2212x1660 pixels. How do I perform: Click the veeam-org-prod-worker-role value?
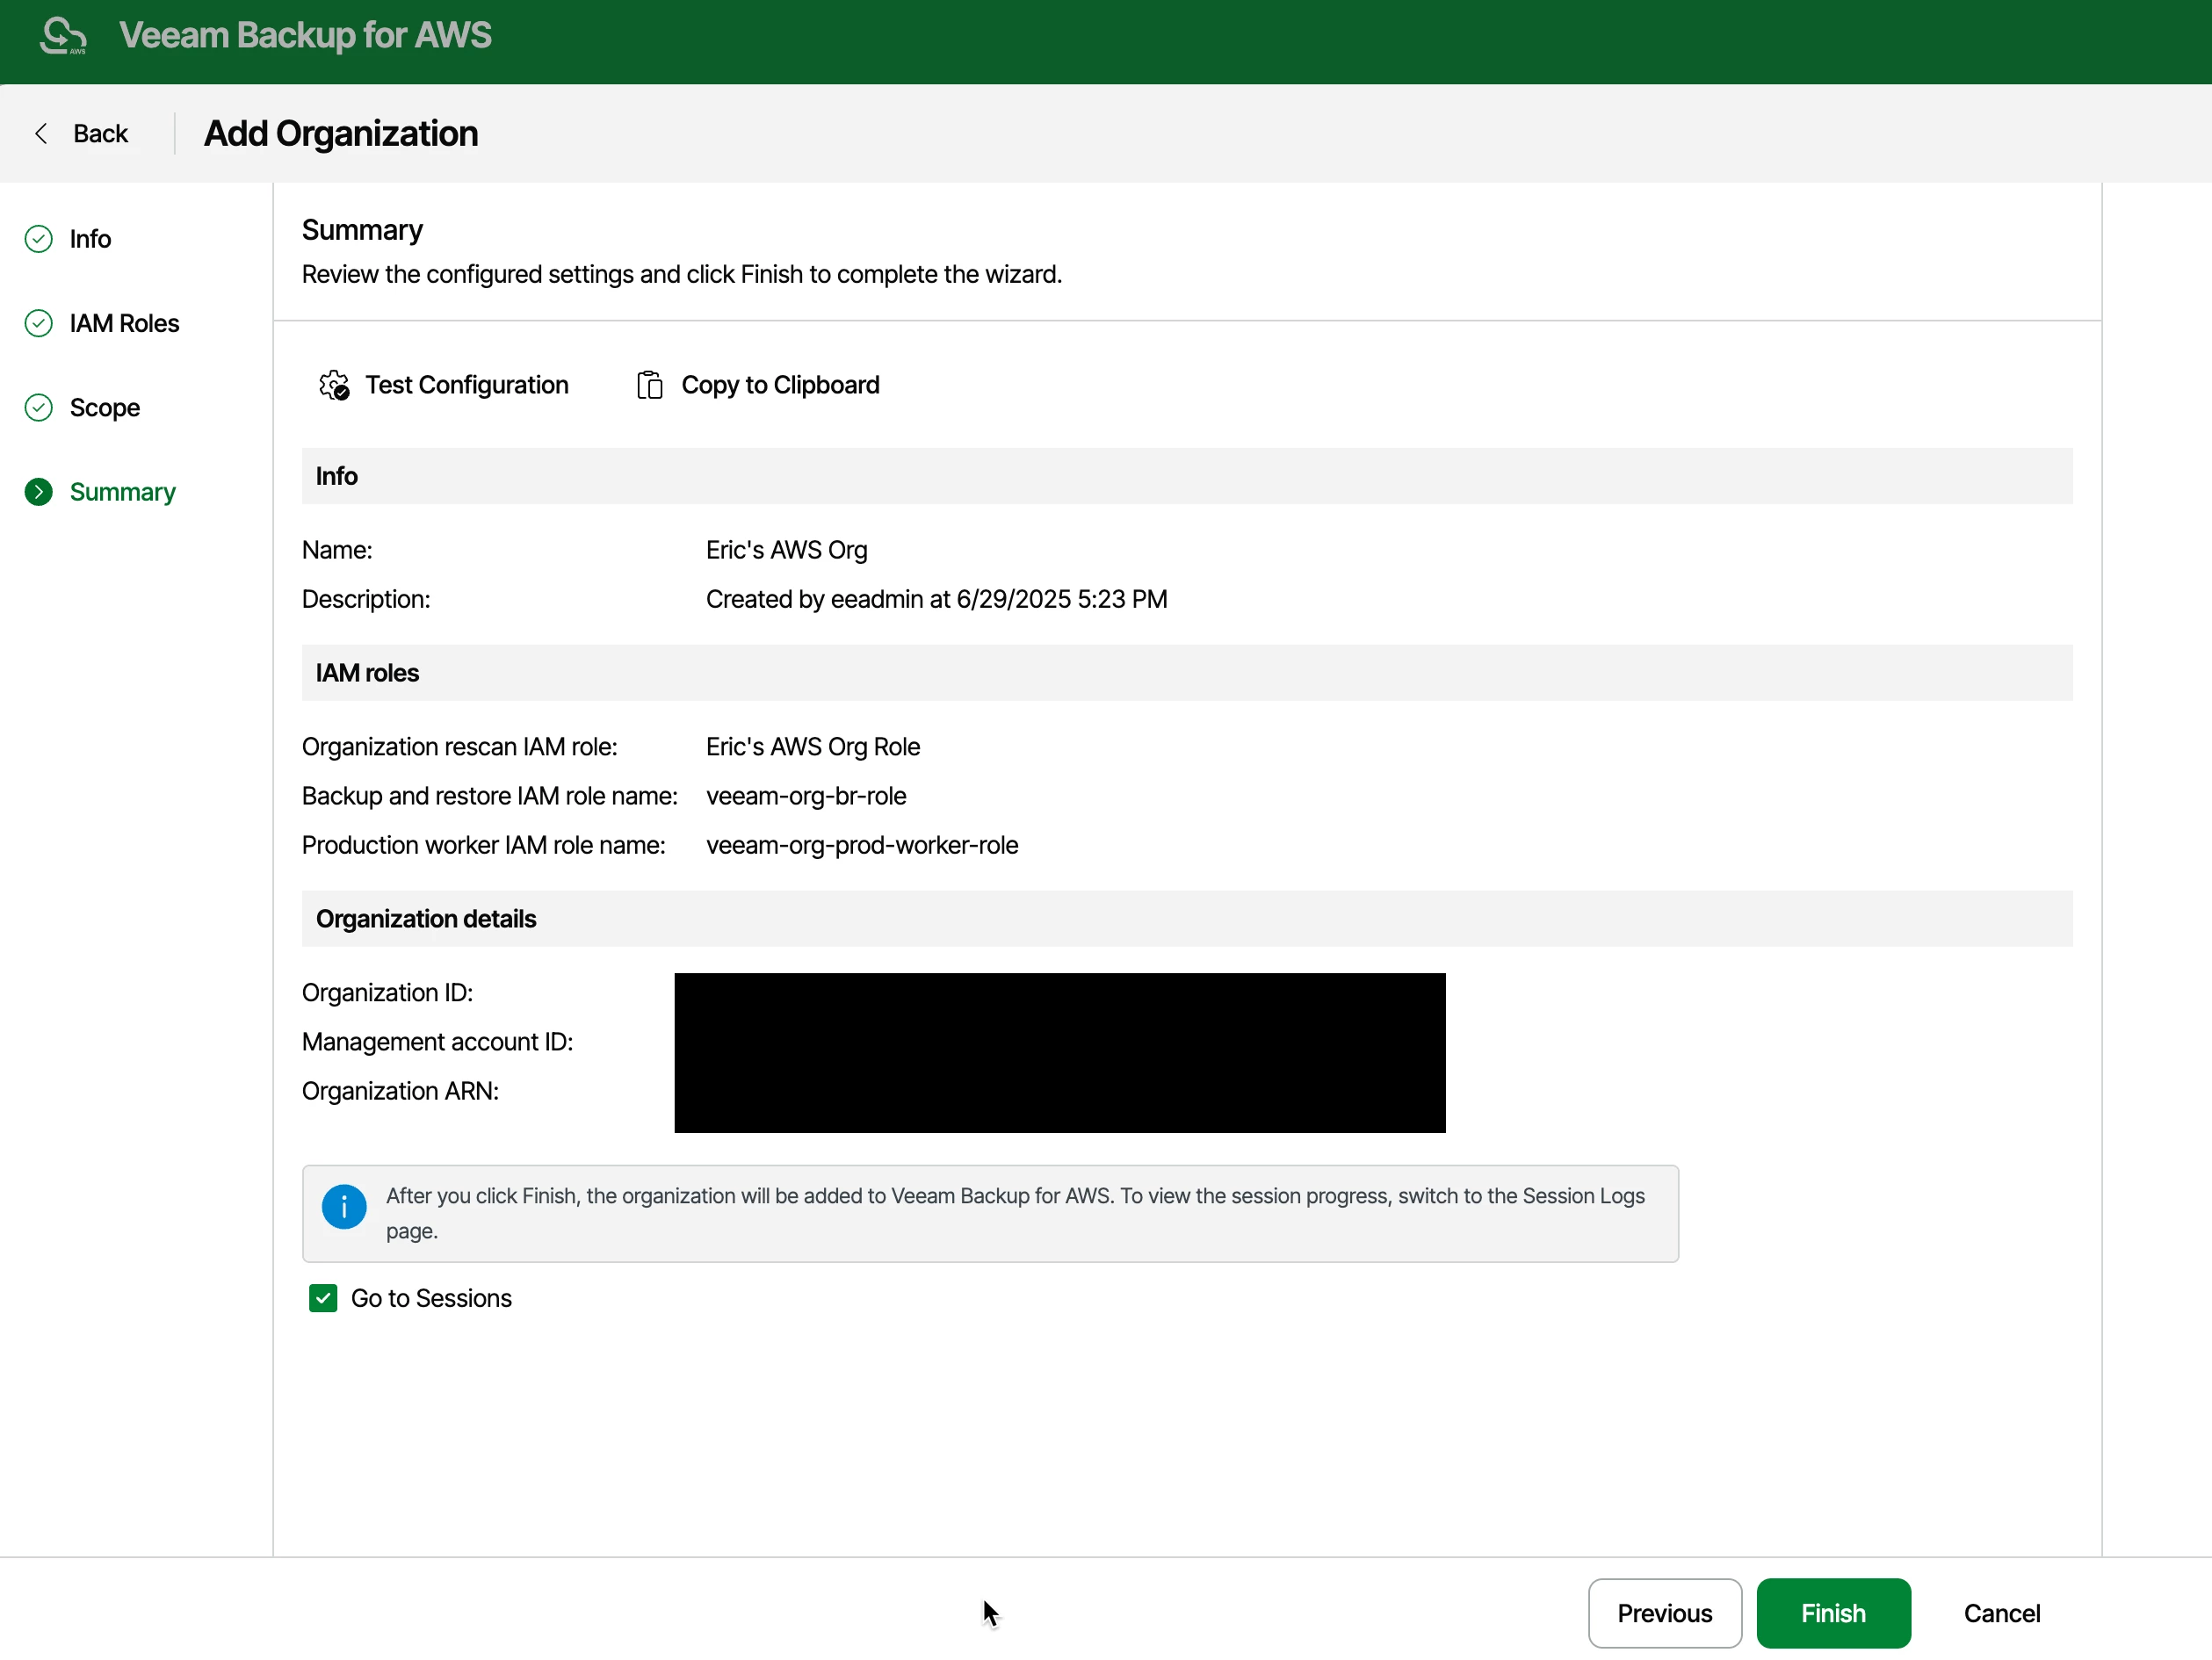coord(862,845)
